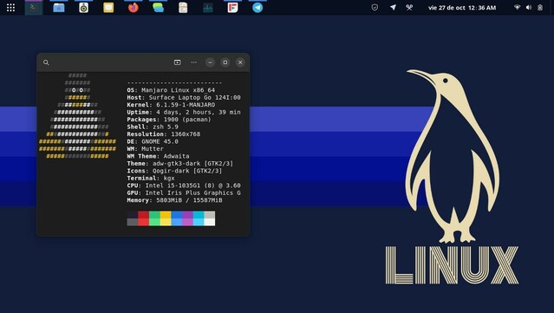Click the 'Theme: adw-gtk3-dark' line
554x313 pixels.
[180, 164]
